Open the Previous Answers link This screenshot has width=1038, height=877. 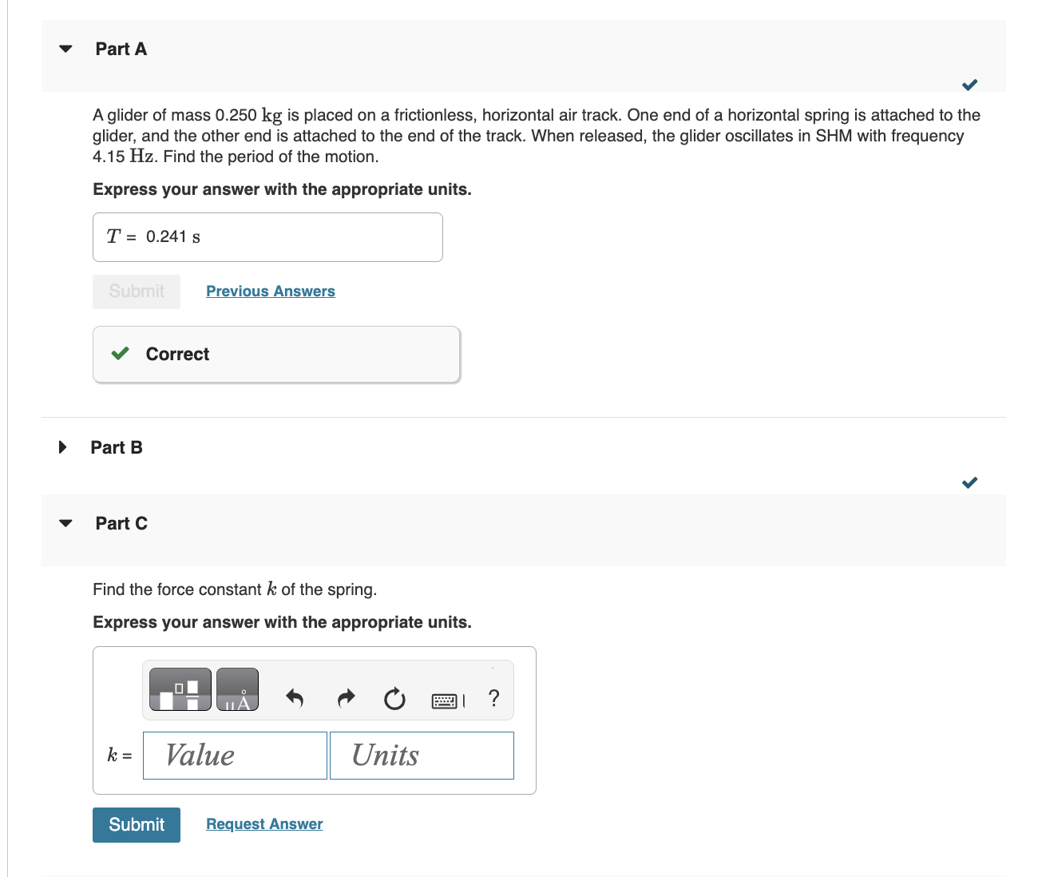click(270, 291)
